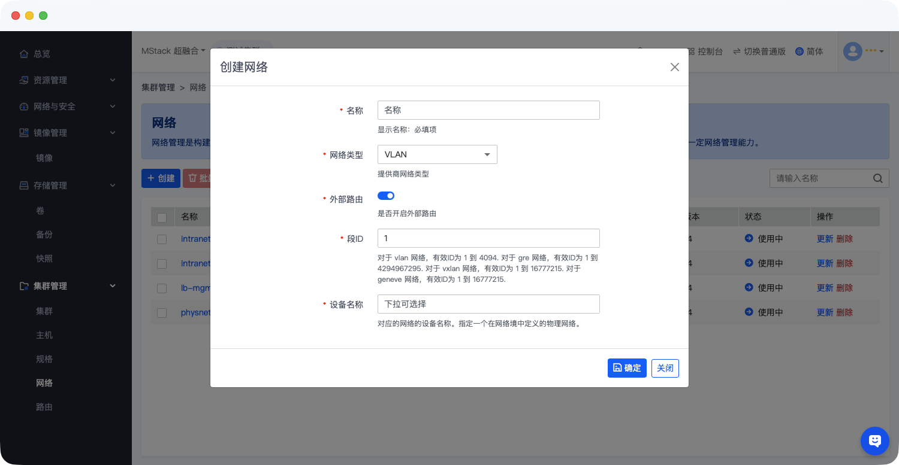Collapse the 集群管理 sidebar section

pos(113,286)
